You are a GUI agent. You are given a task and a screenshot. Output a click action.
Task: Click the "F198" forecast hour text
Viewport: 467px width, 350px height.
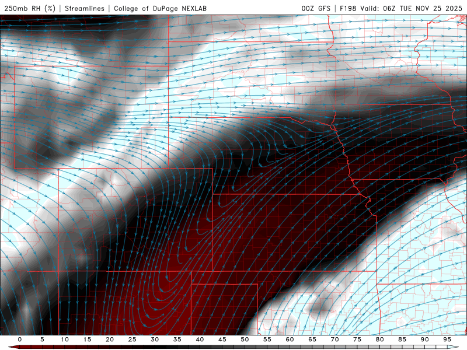(348, 8)
